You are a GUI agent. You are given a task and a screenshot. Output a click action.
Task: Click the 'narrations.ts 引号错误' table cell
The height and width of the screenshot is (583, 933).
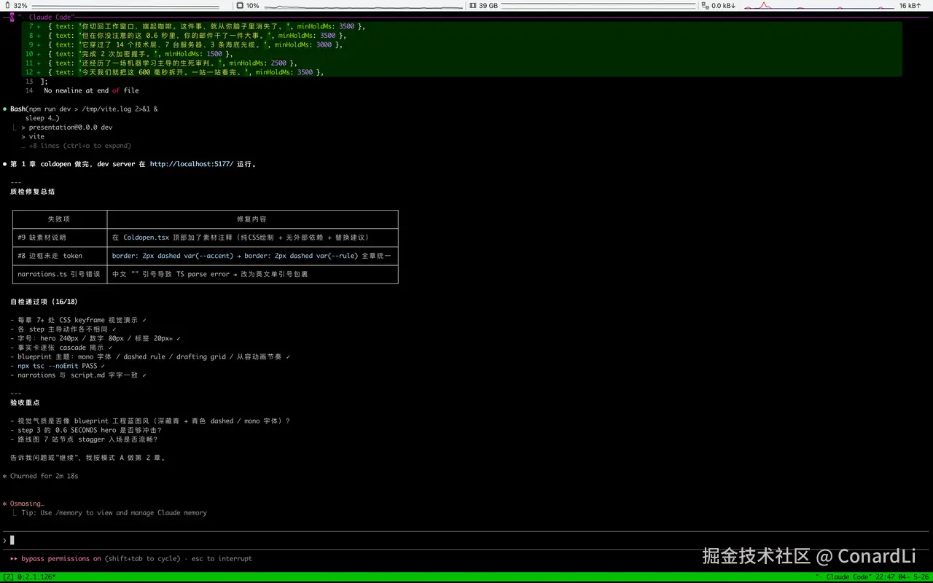59,274
